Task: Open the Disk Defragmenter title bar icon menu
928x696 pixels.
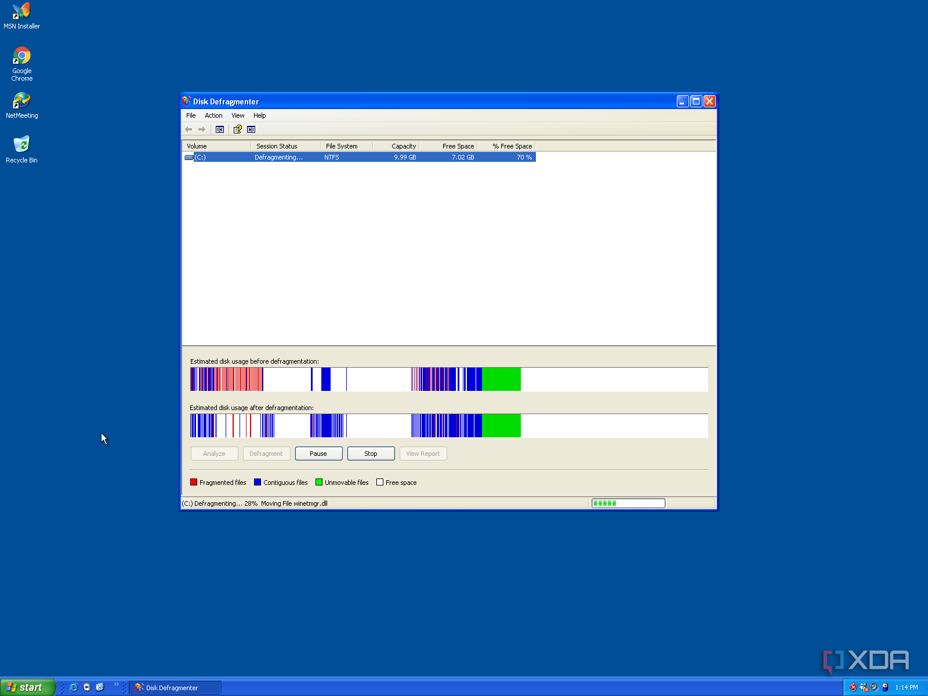Action: click(186, 101)
